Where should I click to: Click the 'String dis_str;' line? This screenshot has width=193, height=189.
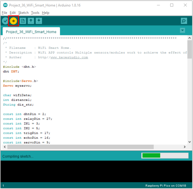(x=18, y=105)
